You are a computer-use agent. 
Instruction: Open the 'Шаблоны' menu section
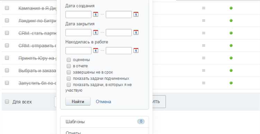[104, 122]
